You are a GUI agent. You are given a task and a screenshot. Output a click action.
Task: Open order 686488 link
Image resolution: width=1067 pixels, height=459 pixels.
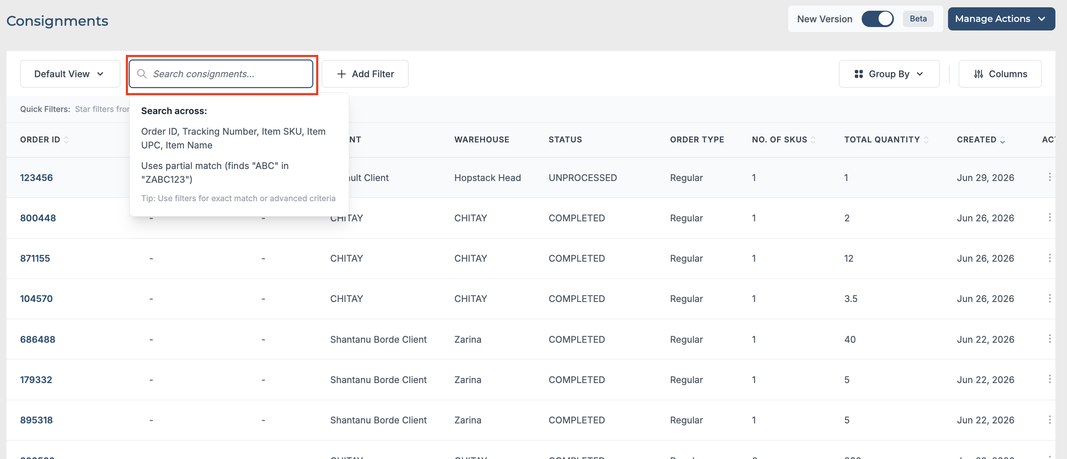[38, 339]
